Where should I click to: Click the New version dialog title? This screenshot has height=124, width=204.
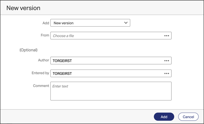(x=23, y=8)
